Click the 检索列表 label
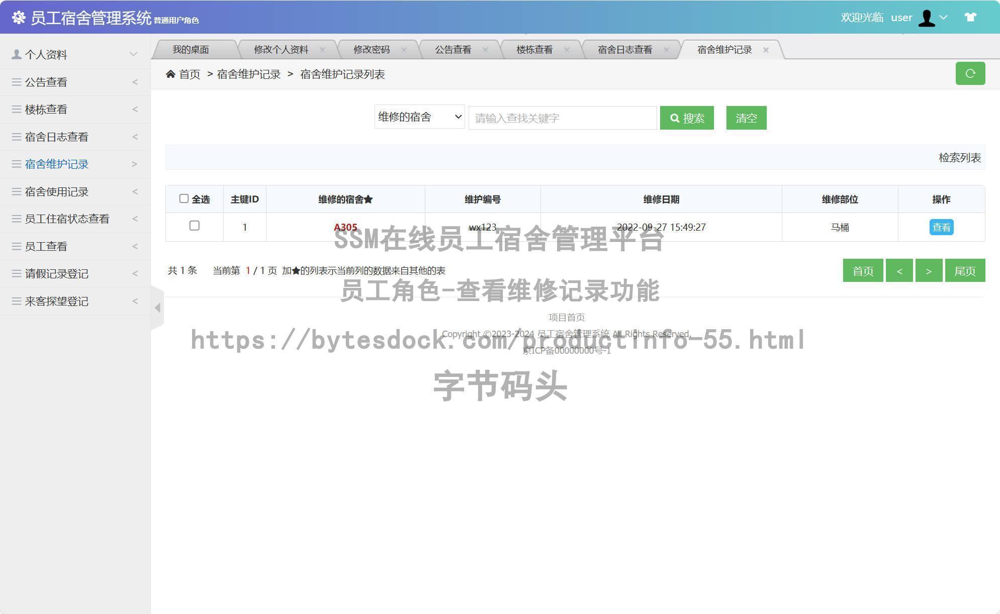The width and height of the screenshot is (1000, 614). click(960, 158)
